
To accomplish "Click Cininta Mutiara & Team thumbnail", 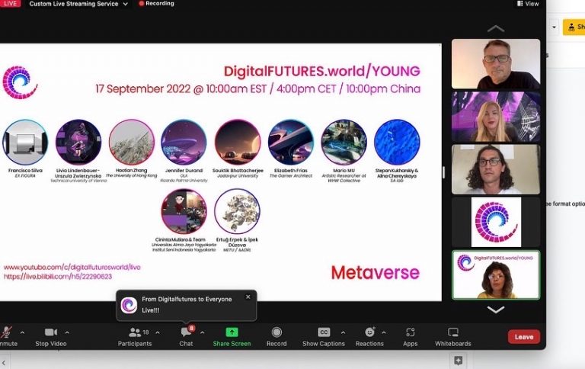I will [184, 211].
